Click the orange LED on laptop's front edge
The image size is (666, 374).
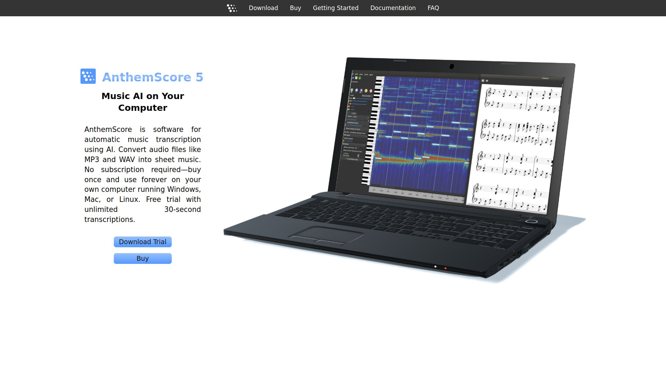[x=445, y=268]
